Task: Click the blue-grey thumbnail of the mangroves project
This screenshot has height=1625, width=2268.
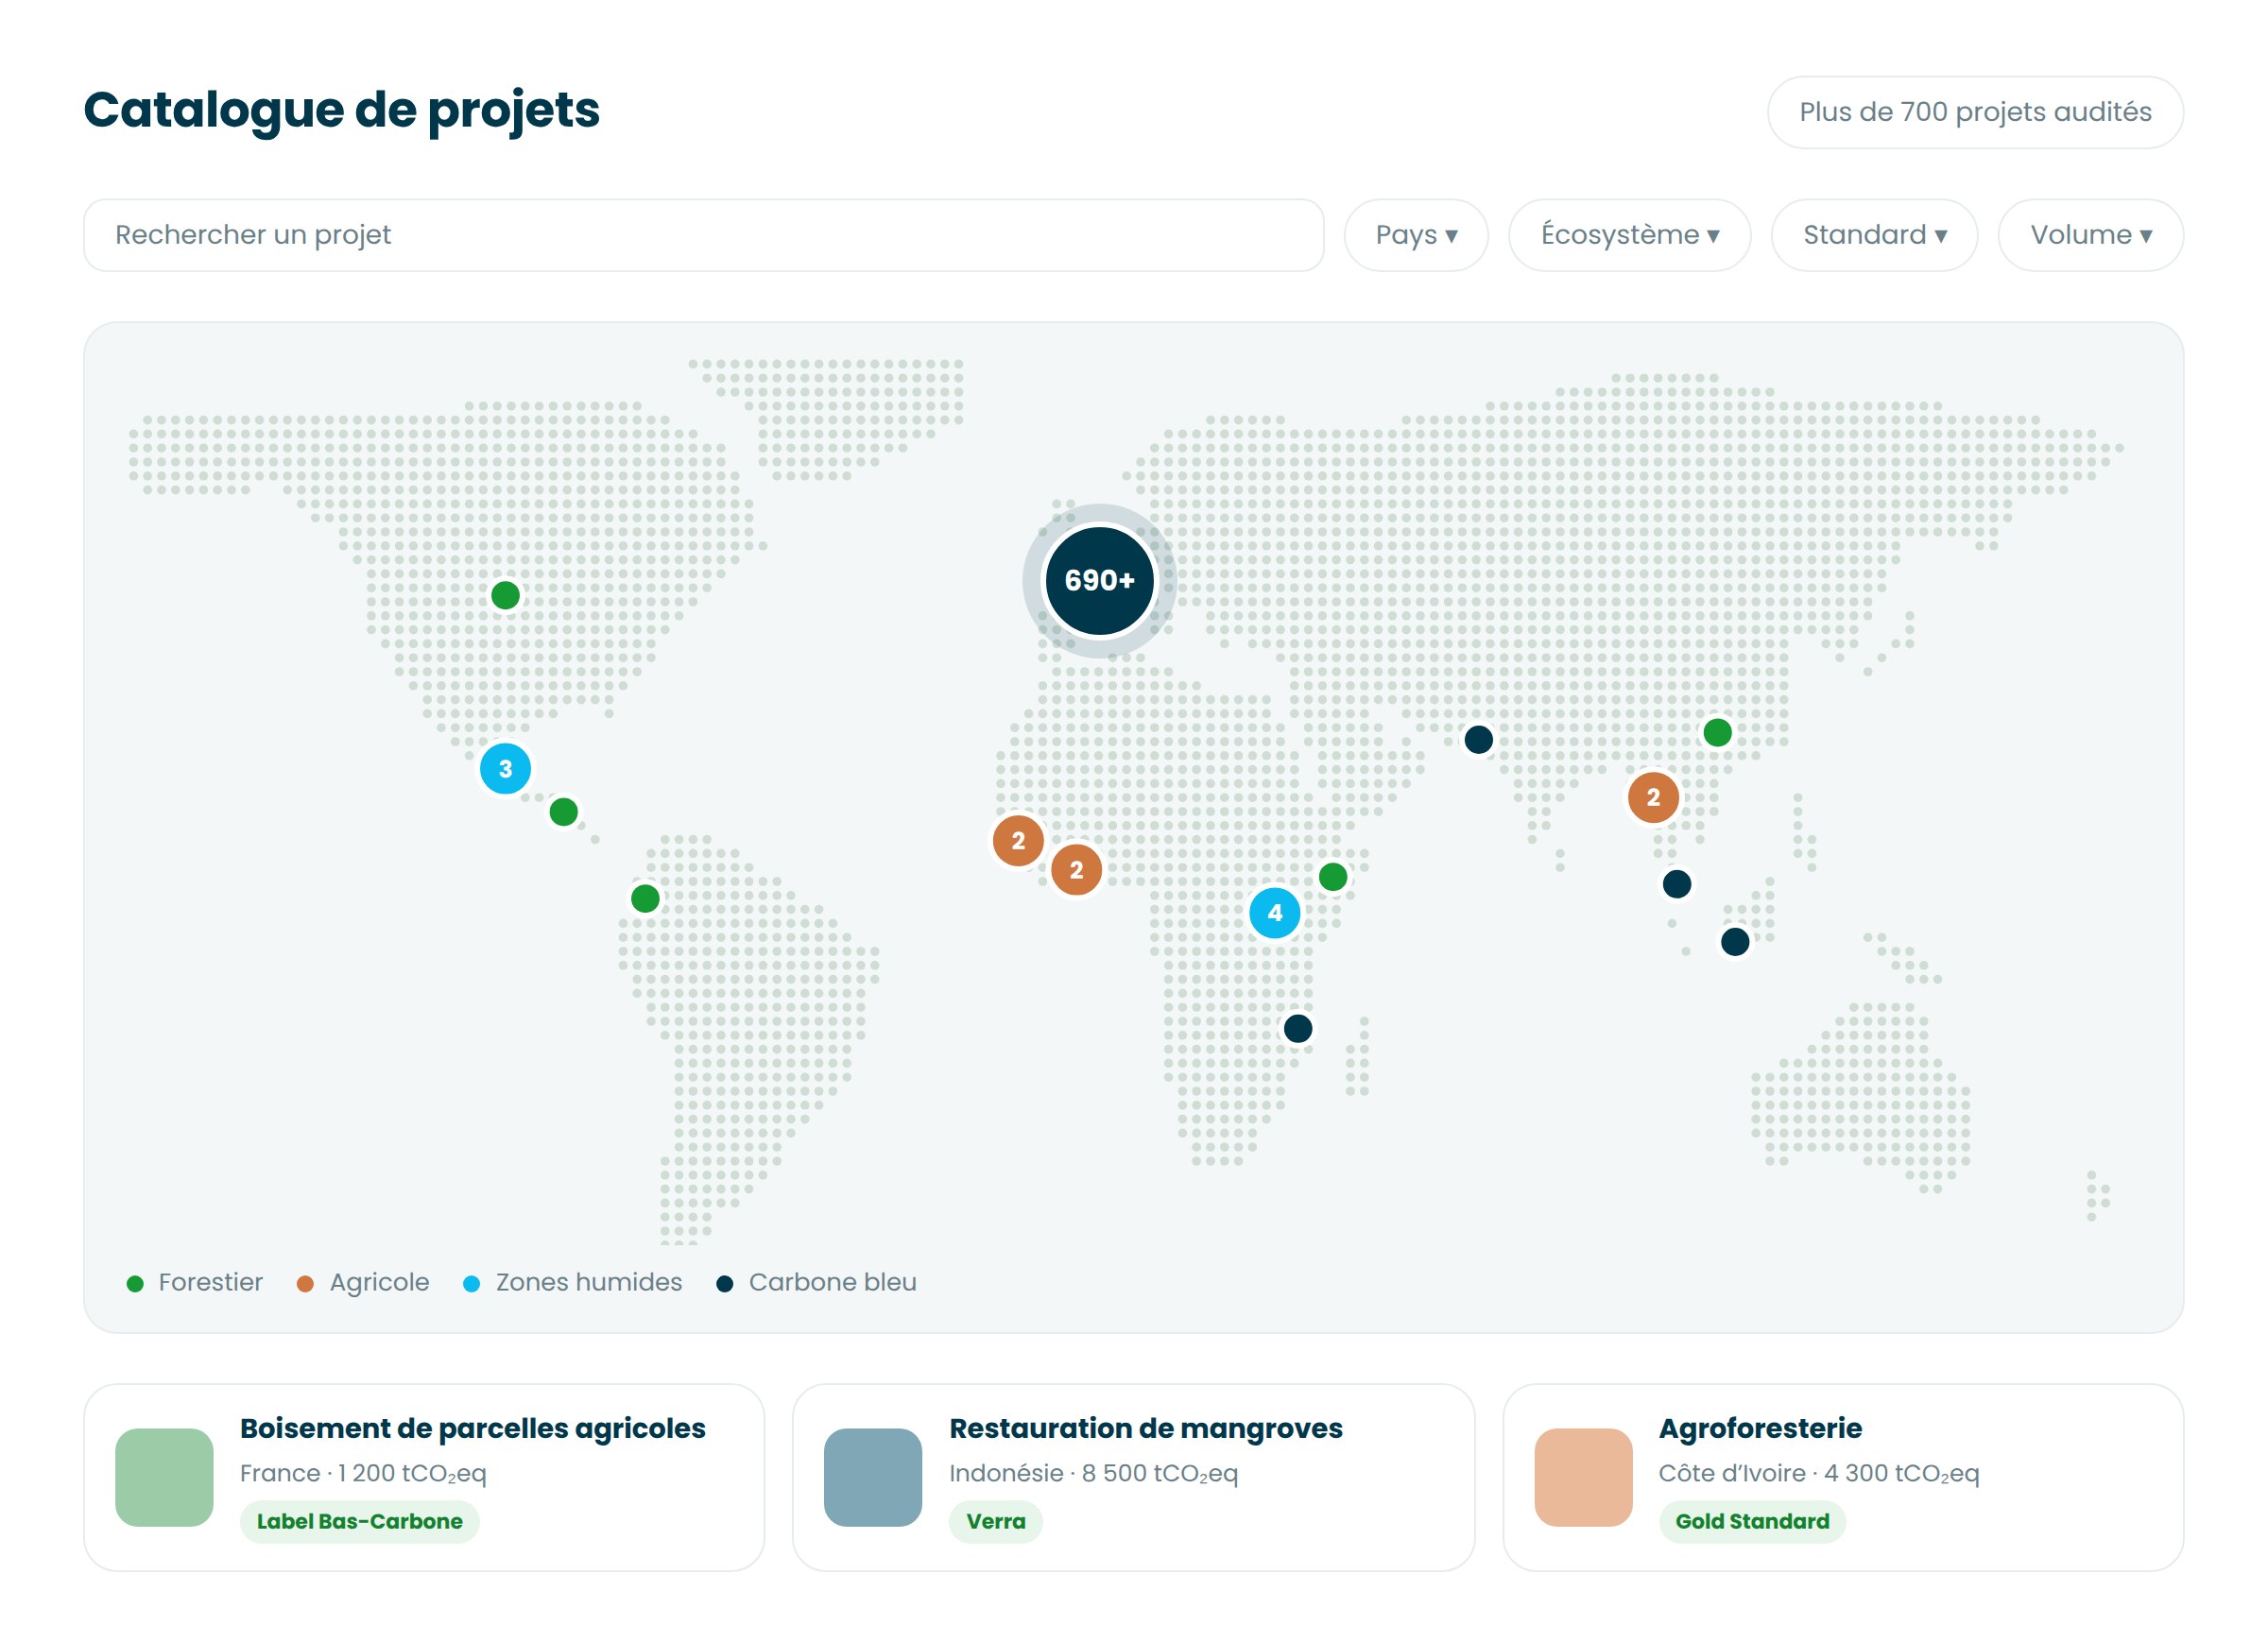Action: pos(873,1477)
